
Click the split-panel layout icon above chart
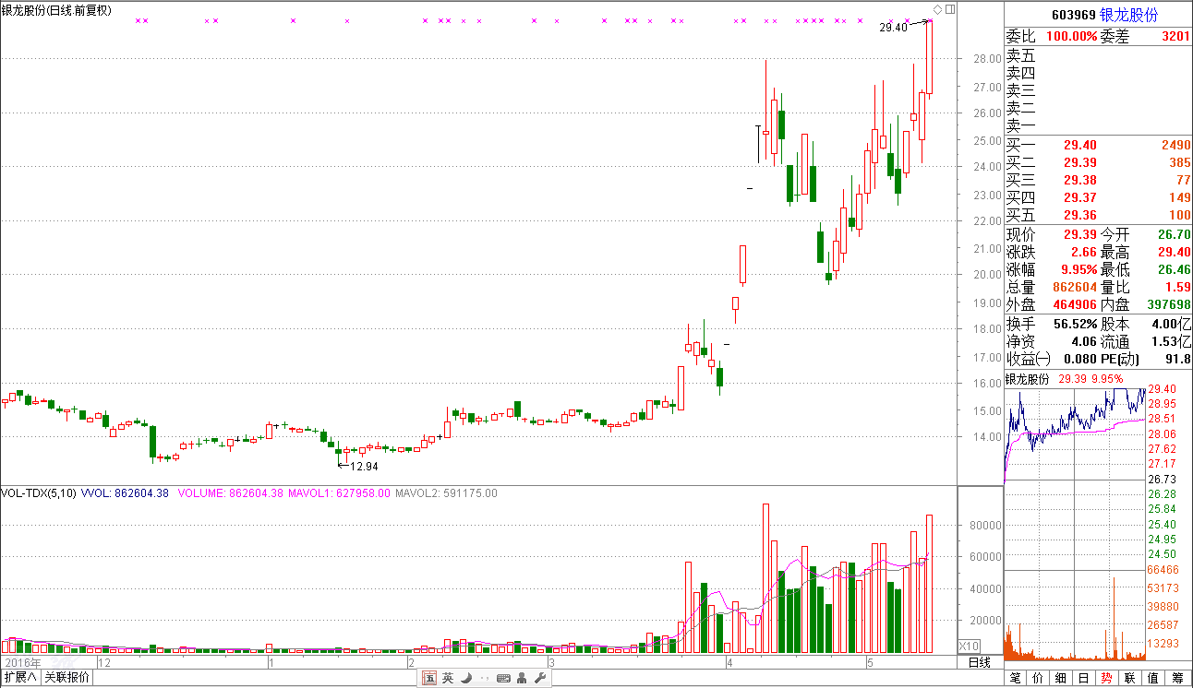coord(950,9)
